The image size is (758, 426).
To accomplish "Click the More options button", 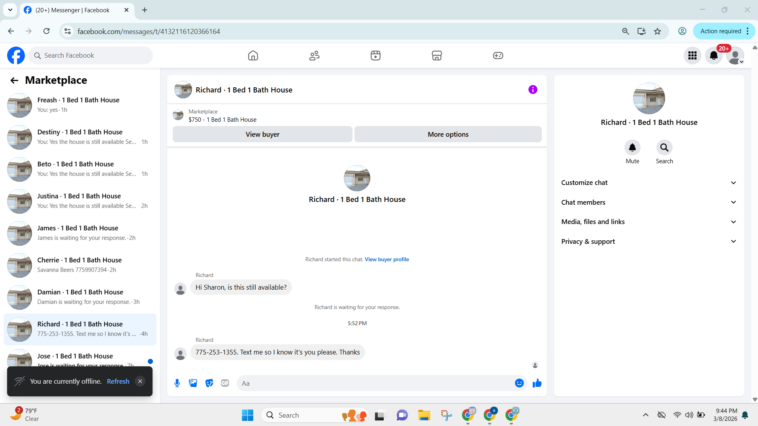I will (x=448, y=134).
